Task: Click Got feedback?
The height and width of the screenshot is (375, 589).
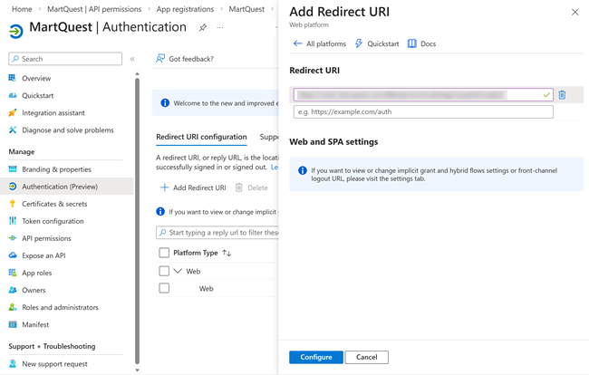Action: [185, 59]
